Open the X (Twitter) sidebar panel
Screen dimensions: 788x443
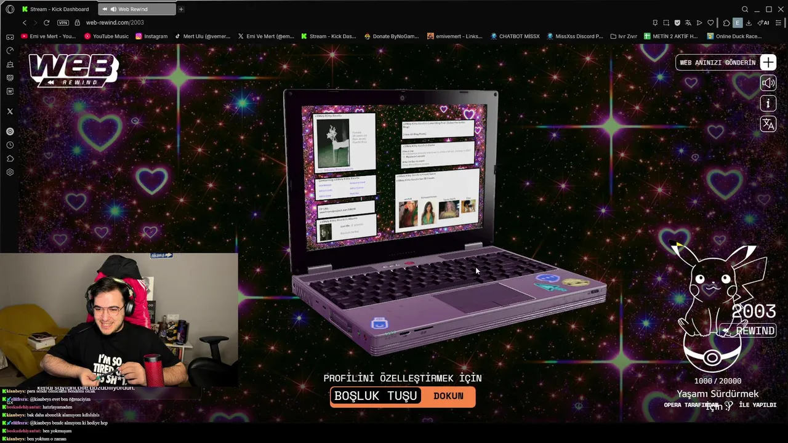click(x=10, y=111)
